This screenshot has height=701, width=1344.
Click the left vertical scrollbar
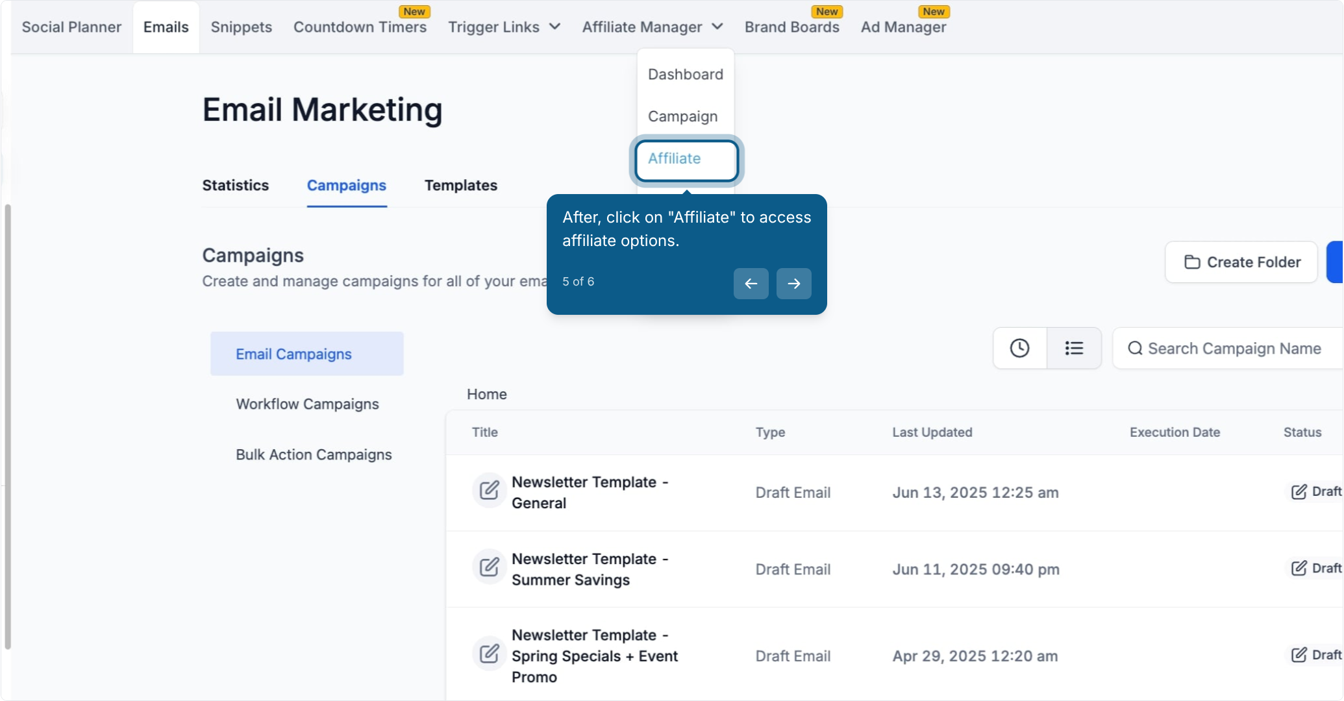tap(8, 426)
